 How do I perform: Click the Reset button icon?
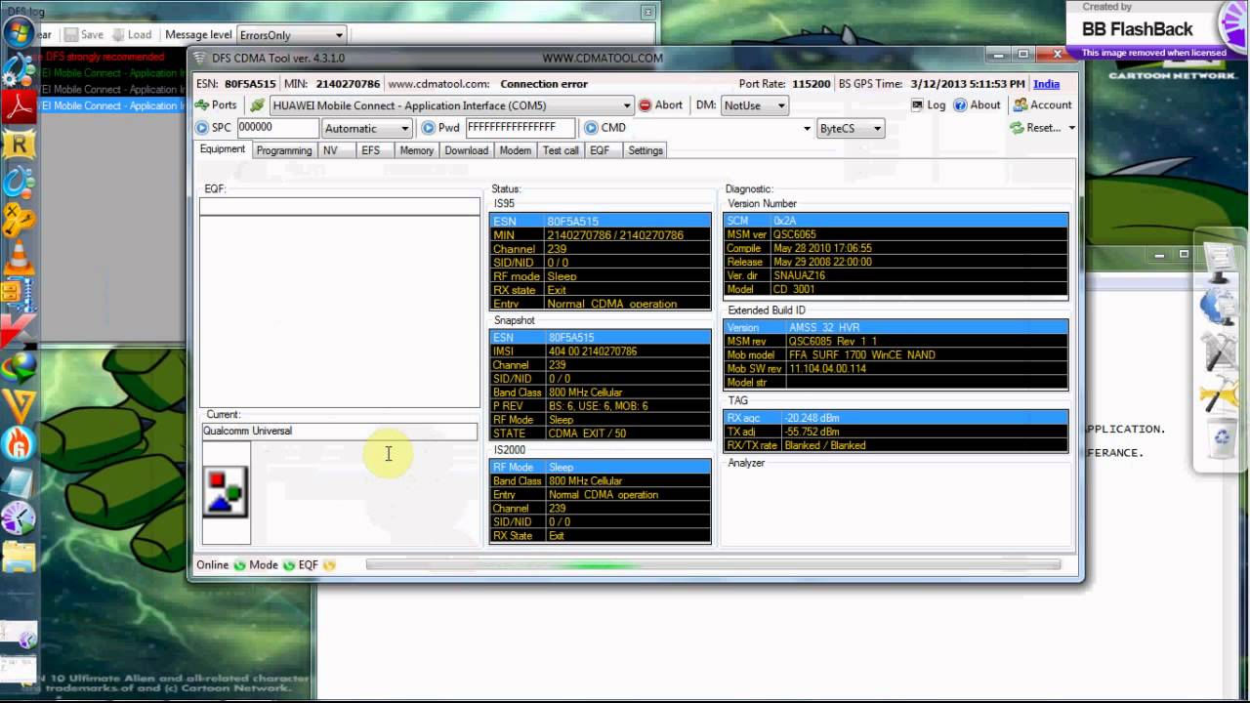pyautogui.click(x=1017, y=128)
